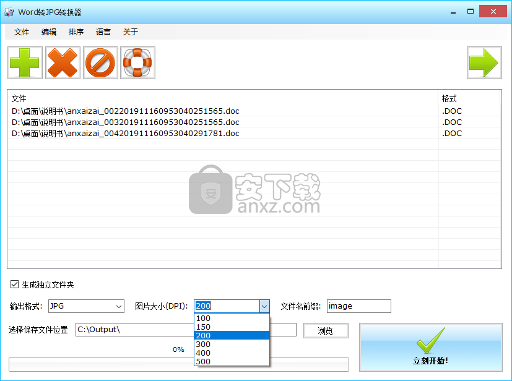This screenshot has width=512, height=381.
Task: Click the orange prohibition clear list icon
Action: [x=100, y=62]
